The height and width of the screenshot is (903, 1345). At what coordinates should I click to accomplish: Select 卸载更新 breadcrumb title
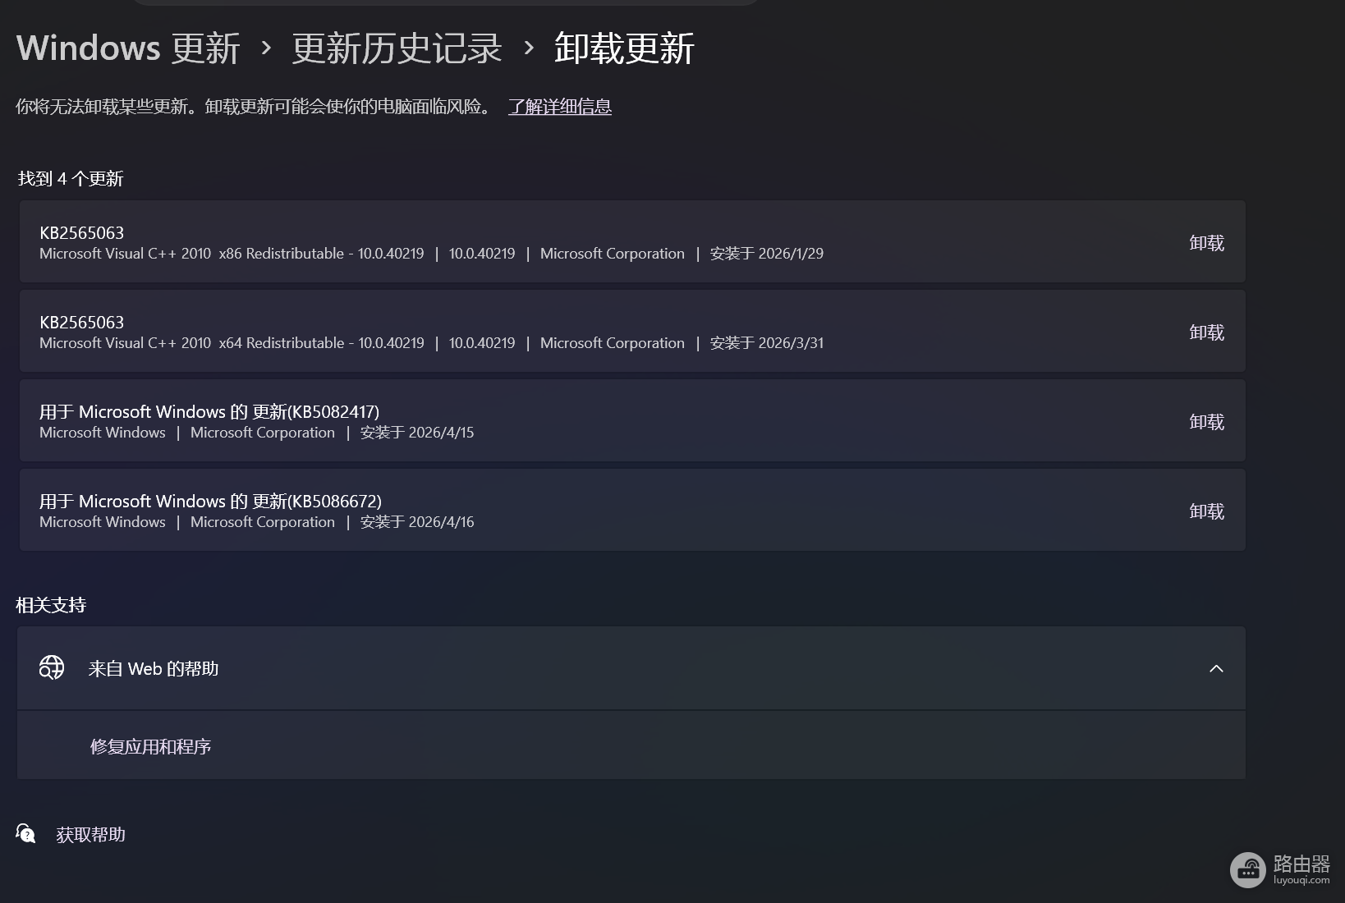point(624,48)
